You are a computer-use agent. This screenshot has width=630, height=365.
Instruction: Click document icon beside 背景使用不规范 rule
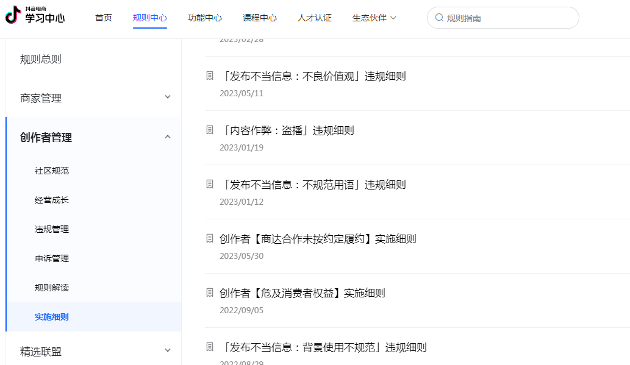(x=210, y=347)
